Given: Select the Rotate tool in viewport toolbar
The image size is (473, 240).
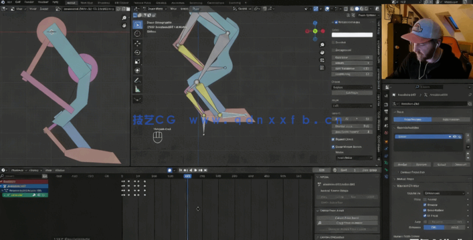Looking at the screenshot, I should 138,52.
